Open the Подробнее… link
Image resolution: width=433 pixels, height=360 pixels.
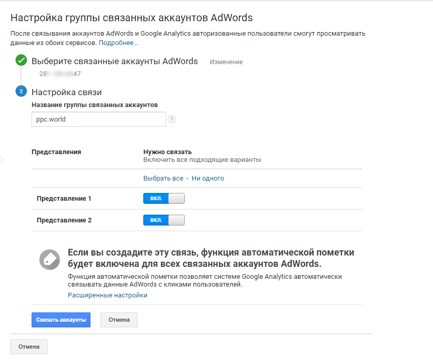click(118, 43)
